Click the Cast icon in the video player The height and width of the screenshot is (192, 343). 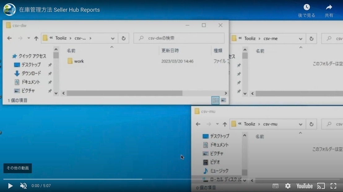coord(321,186)
